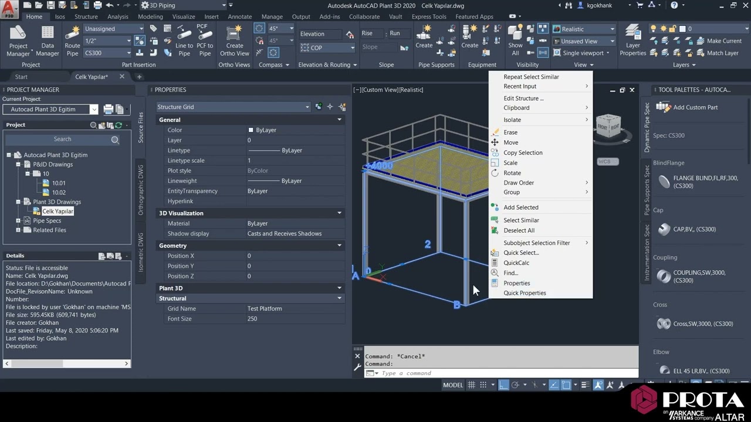Image resolution: width=751 pixels, height=422 pixels.
Task: Click the MODEL space button
Action: (x=453, y=385)
